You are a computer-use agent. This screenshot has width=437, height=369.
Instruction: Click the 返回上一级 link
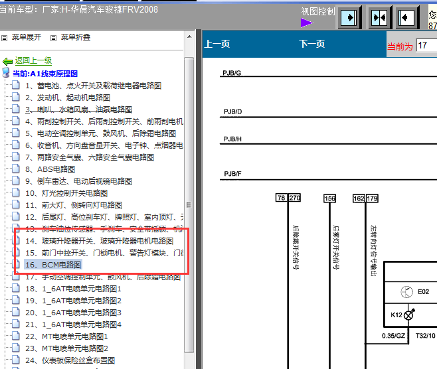pyautogui.click(x=33, y=60)
